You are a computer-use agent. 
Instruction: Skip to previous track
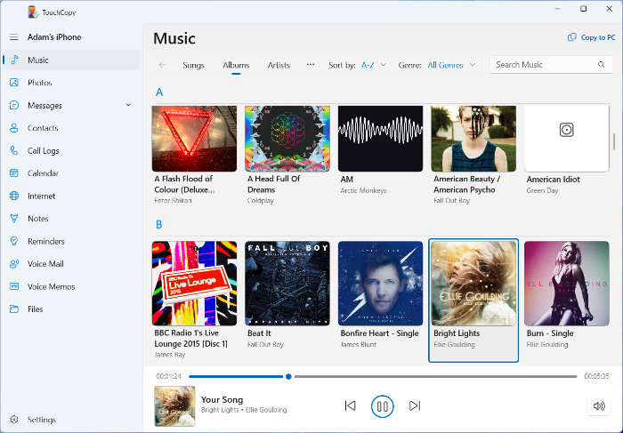350,405
